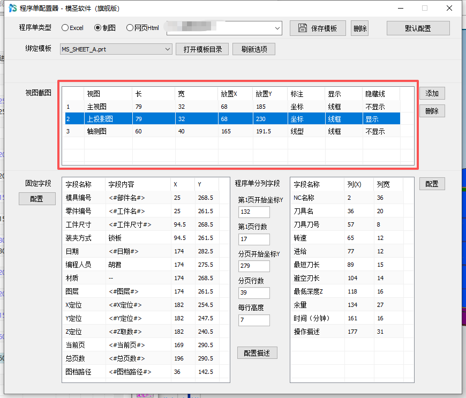Screen dimensions: 466x398
Task: Click the 第1页行数 input field
Action: (x=254, y=239)
